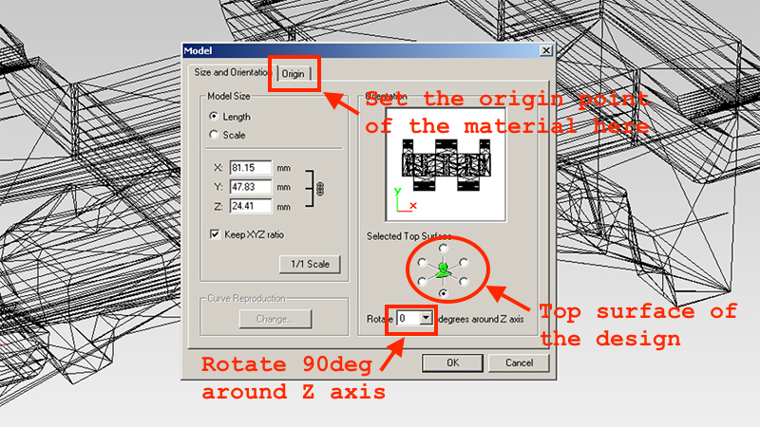Select the lower-left surface radio button
This screenshot has width=760, height=427.
(422, 281)
